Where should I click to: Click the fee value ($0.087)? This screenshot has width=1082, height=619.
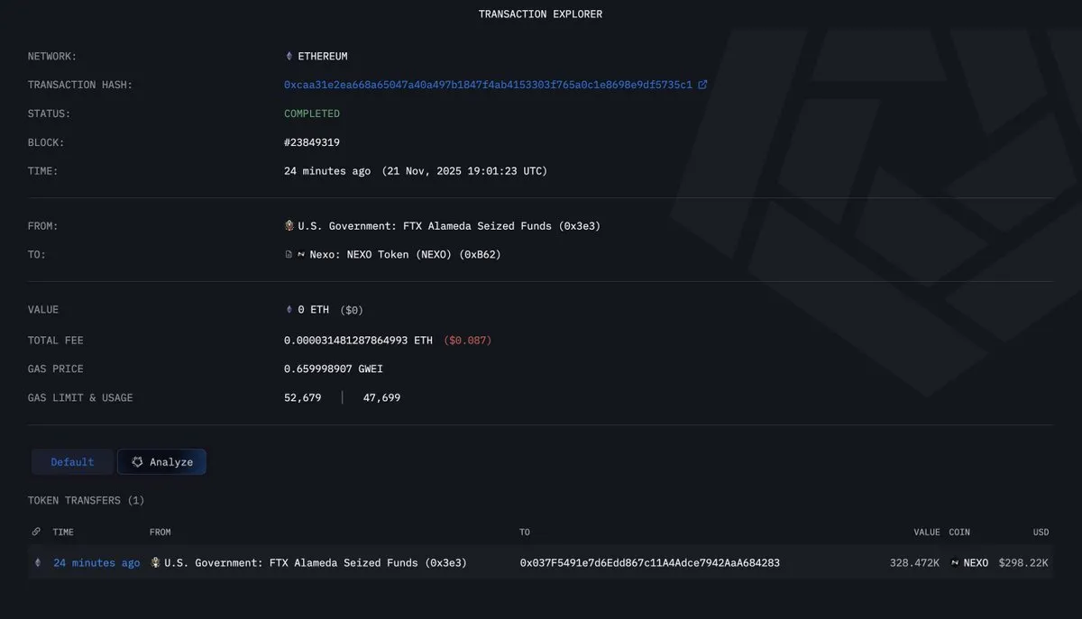[x=467, y=341]
